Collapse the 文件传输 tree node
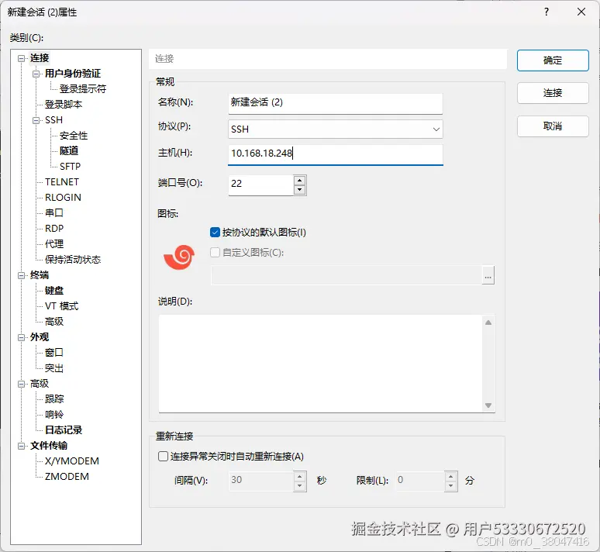This screenshot has width=600, height=552. (x=22, y=446)
